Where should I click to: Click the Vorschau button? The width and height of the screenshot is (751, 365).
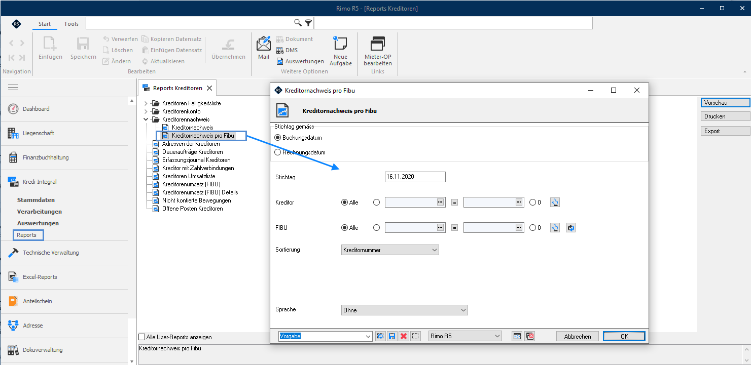click(725, 103)
